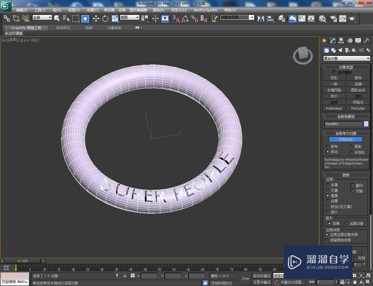Viewport: 373px width, 286px height.
Task: Collapse the 拾取布尔对象 rollout
Action: (346, 133)
